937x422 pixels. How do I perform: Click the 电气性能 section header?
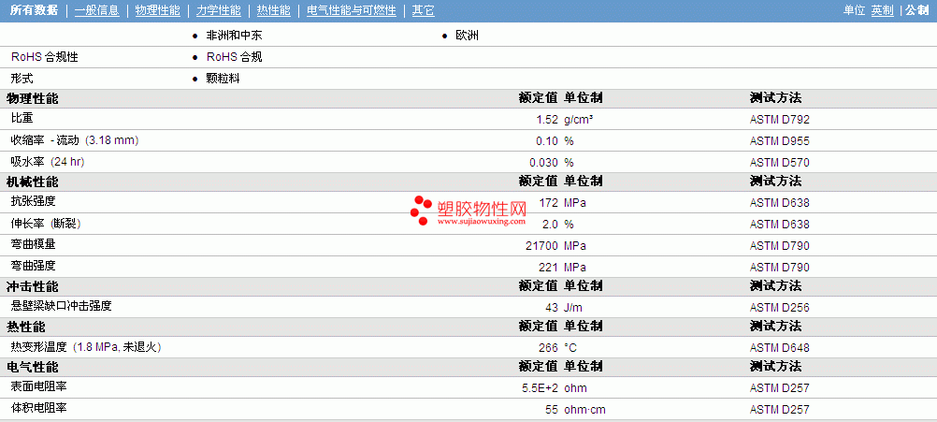click(x=33, y=367)
